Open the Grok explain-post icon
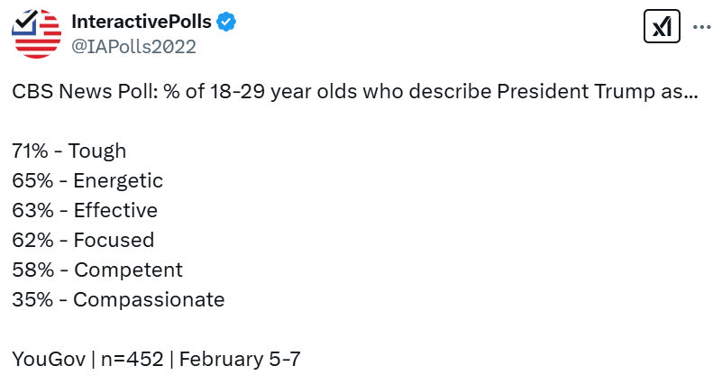The width and height of the screenshot is (722, 375). (662, 27)
